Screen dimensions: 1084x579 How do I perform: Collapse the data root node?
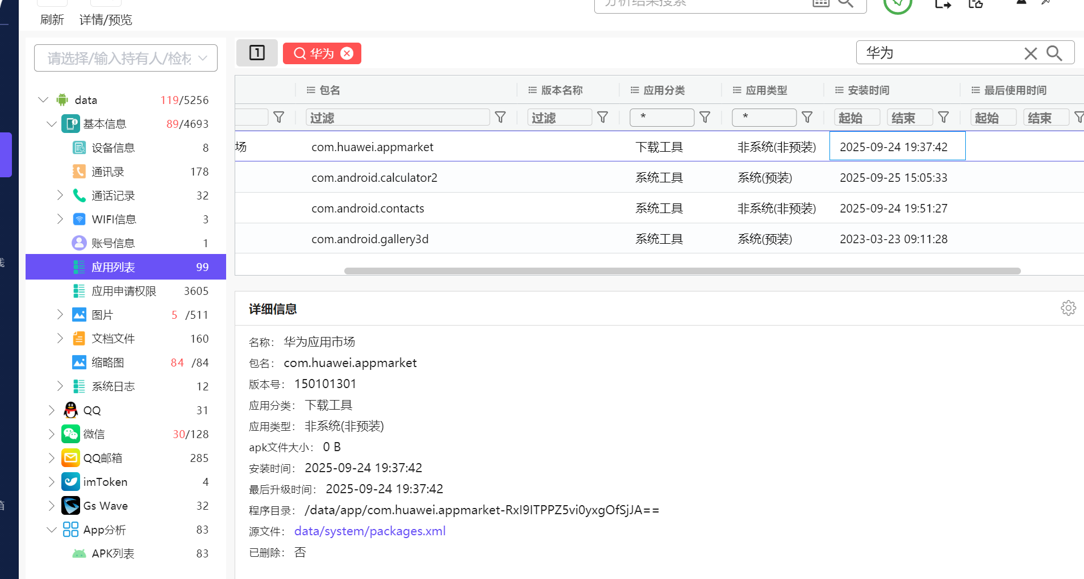(x=43, y=100)
